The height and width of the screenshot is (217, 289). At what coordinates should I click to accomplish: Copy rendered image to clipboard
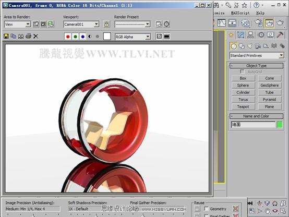(x=13, y=36)
